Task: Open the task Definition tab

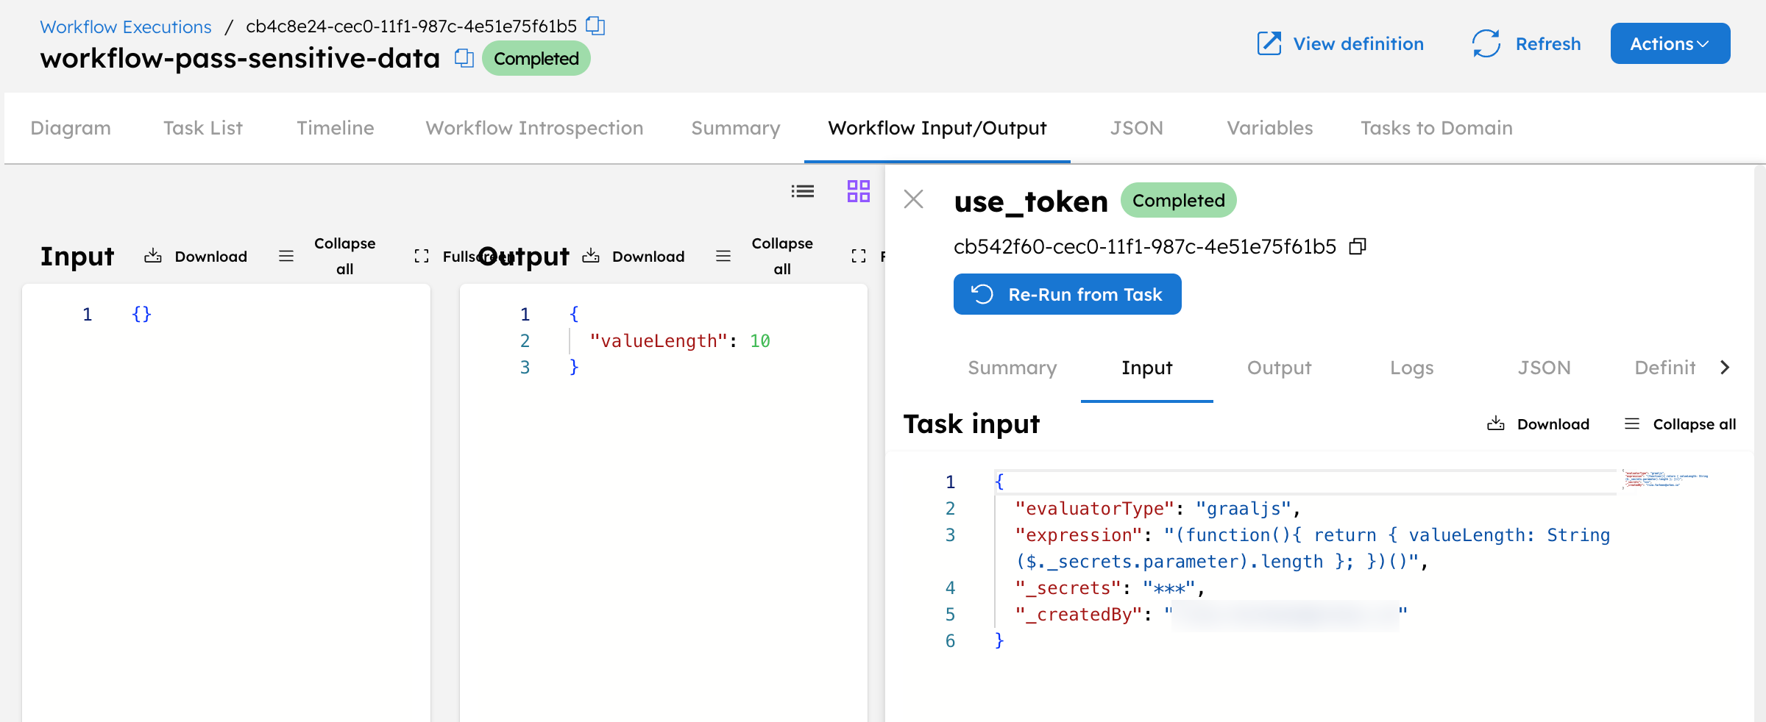Action: click(x=1665, y=368)
